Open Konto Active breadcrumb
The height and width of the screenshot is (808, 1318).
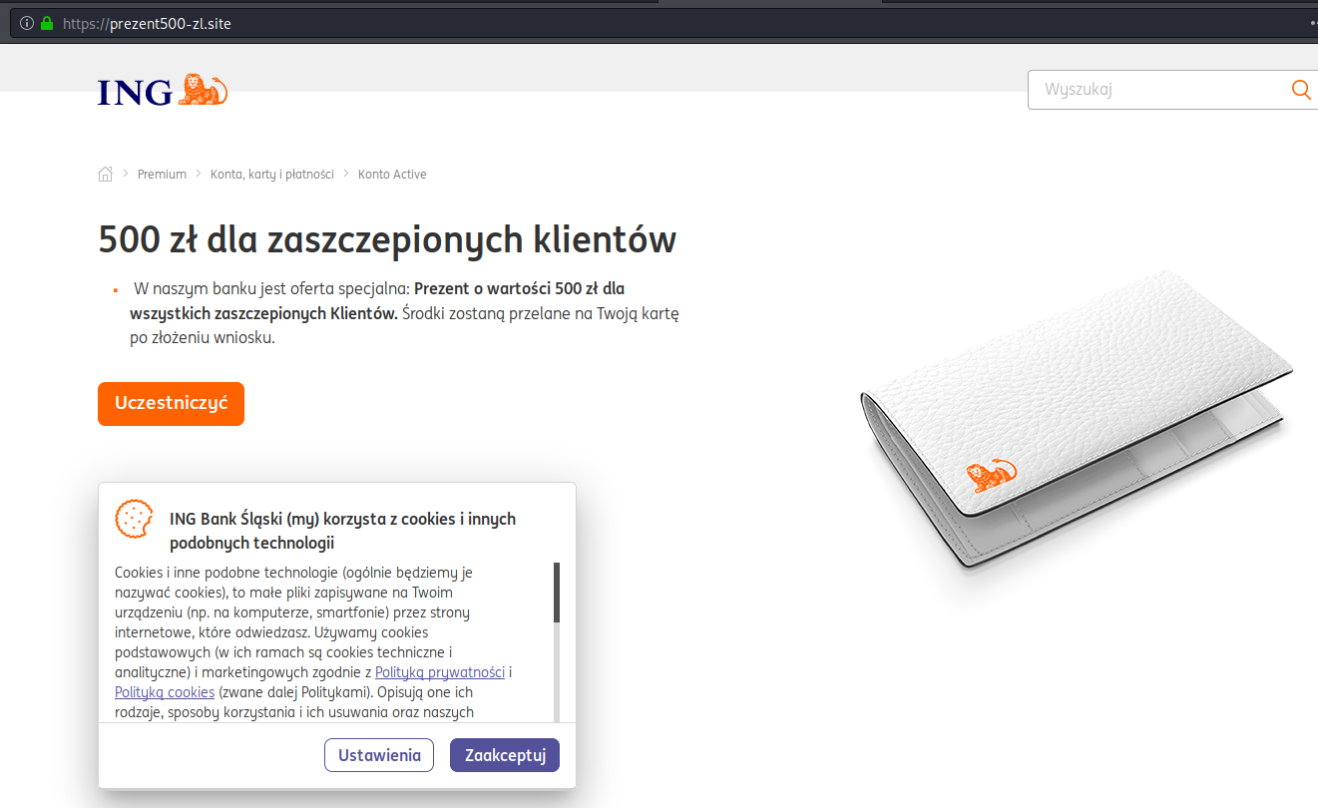(392, 175)
